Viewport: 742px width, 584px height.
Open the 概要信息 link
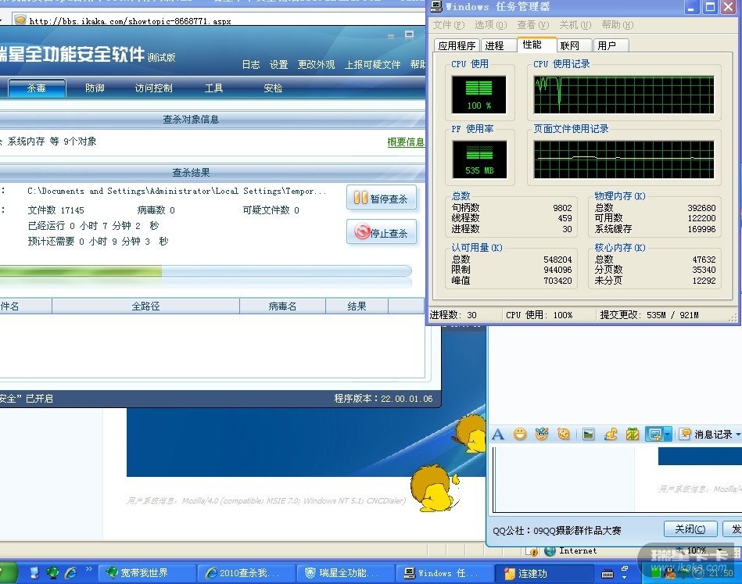(x=406, y=142)
